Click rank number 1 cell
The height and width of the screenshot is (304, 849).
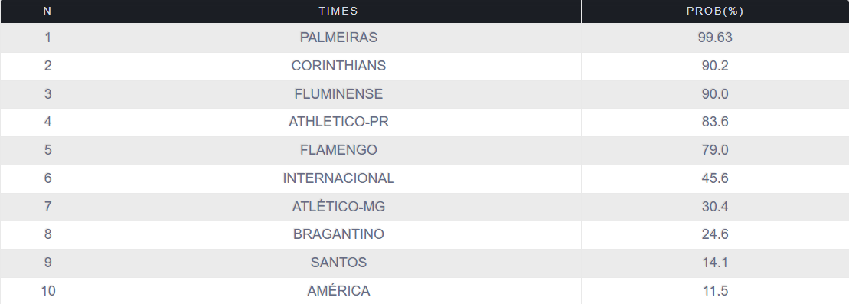click(x=47, y=38)
